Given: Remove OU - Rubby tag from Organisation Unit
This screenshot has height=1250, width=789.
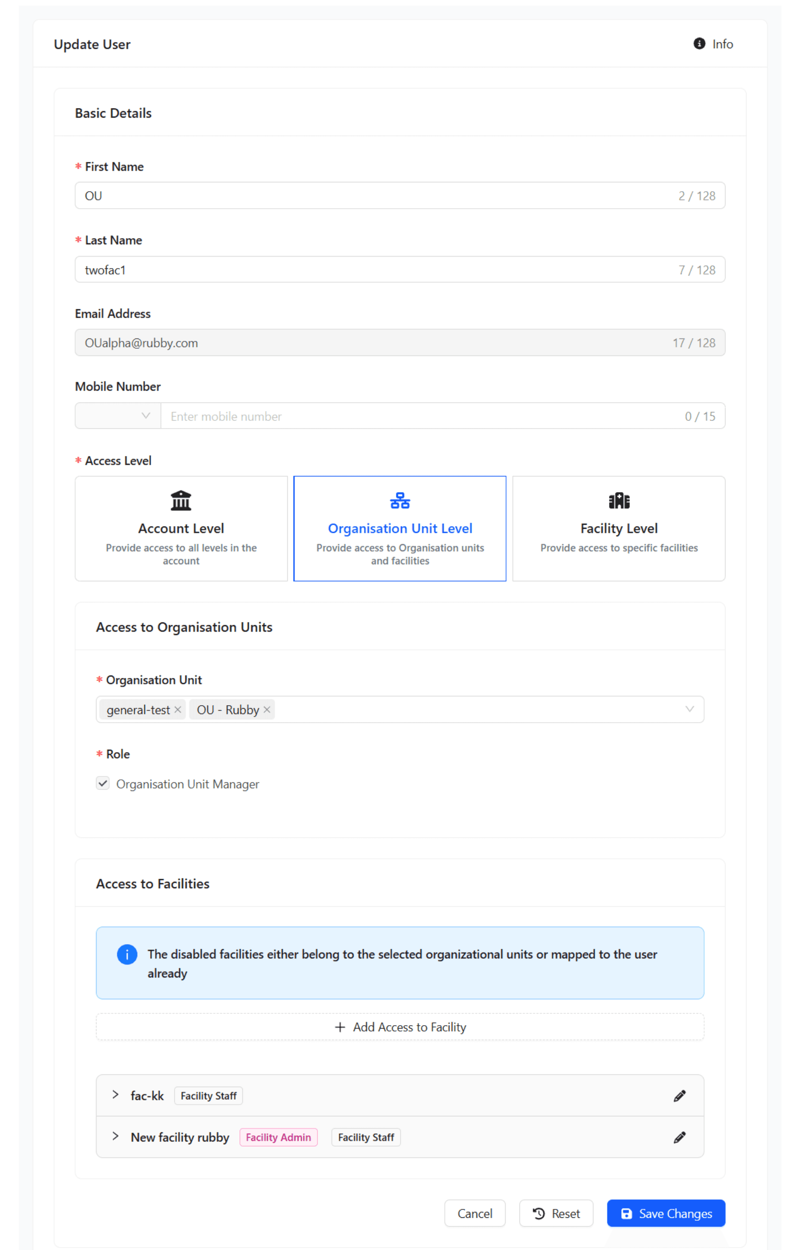Looking at the screenshot, I should [267, 709].
